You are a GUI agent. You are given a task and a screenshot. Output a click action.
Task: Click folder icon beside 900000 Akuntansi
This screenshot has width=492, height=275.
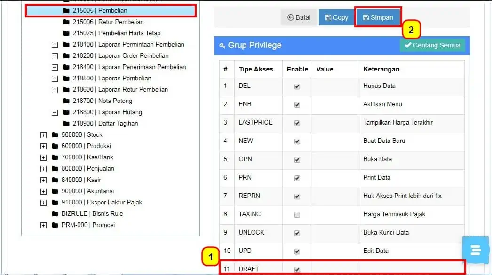point(55,191)
